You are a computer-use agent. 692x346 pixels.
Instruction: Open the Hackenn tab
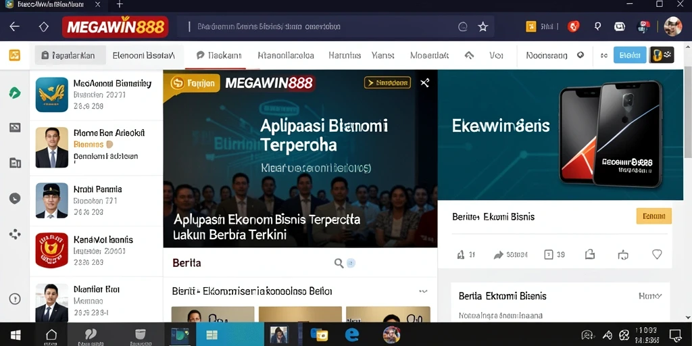click(x=220, y=55)
